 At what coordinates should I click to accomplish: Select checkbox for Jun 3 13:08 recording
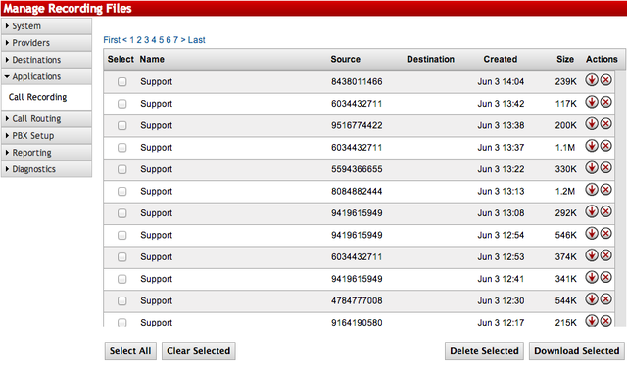121,213
